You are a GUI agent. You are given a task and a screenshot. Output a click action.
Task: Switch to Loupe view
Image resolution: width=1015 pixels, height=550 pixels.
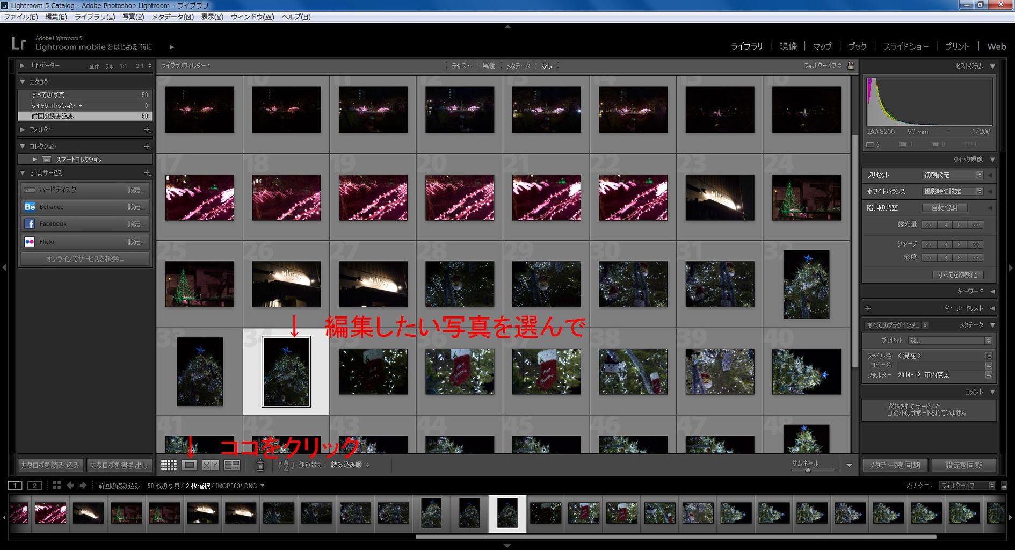tap(189, 465)
